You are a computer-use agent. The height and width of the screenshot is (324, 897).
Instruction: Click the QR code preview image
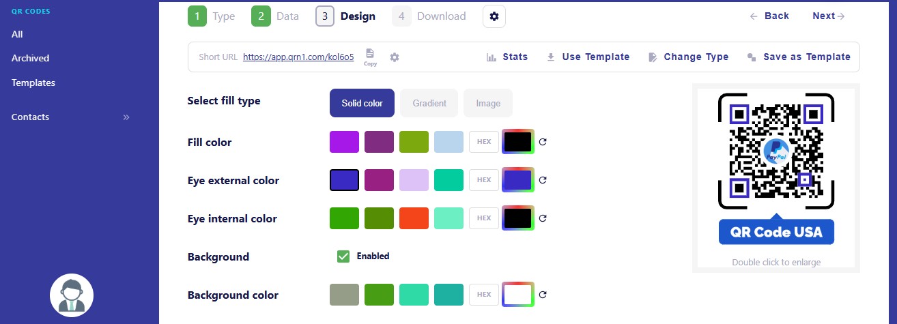[x=776, y=171]
